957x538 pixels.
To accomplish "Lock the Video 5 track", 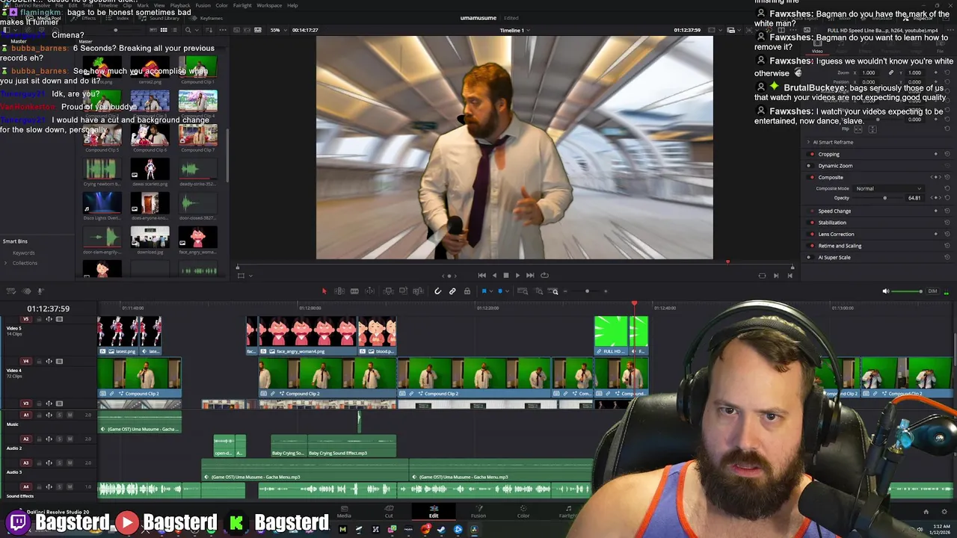I will pyautogui.click(x=39, y=319).
